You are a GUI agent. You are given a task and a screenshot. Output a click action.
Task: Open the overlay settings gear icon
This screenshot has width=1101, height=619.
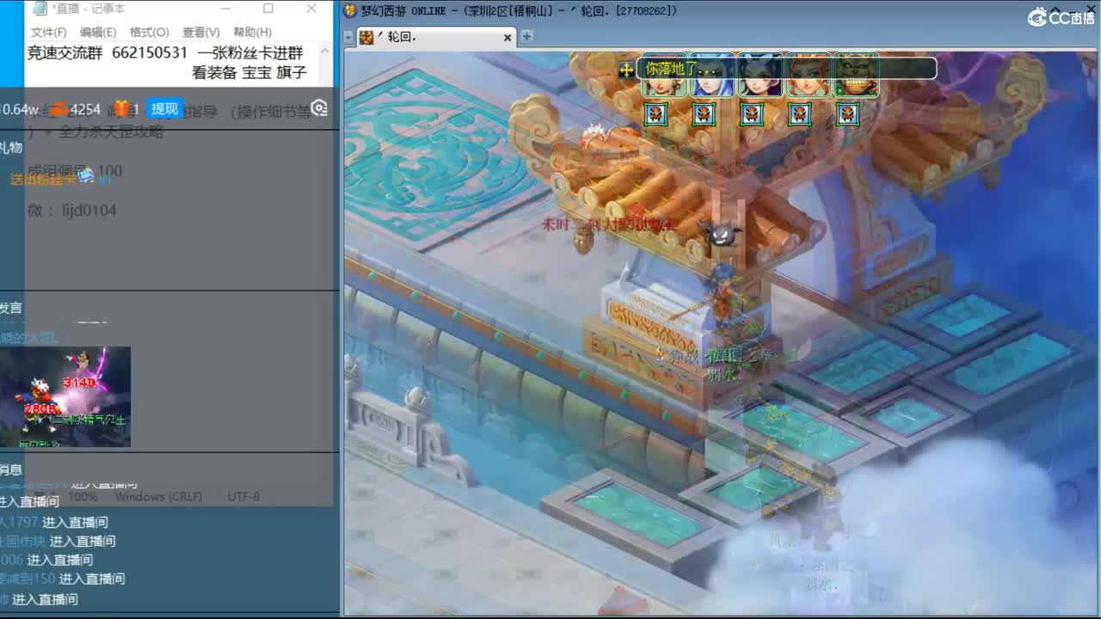[319, 108]
